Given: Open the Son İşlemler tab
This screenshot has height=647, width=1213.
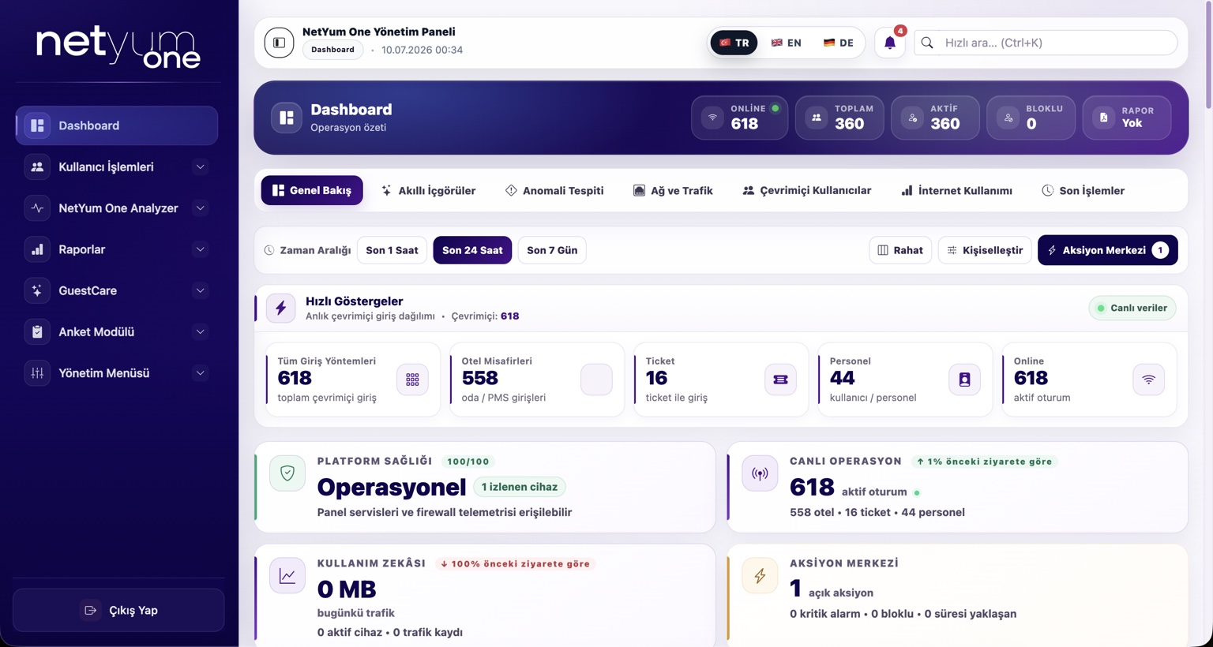Looking at the screenshot, I should coord(1083,190).
